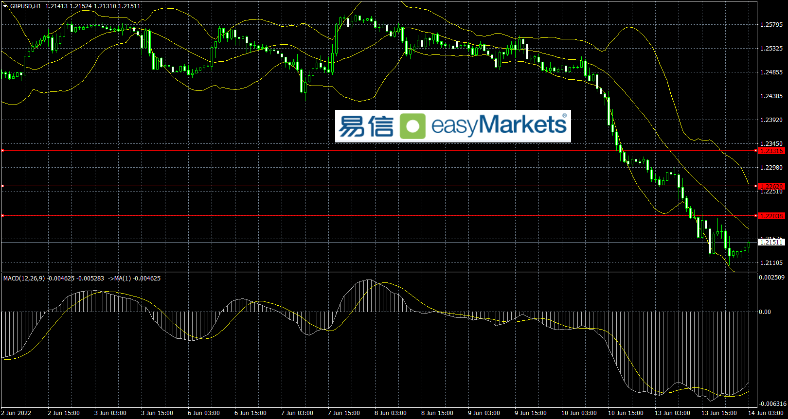
Task: Click the MACD(12,26,9) indicator label
Action: tap(24, 279)
